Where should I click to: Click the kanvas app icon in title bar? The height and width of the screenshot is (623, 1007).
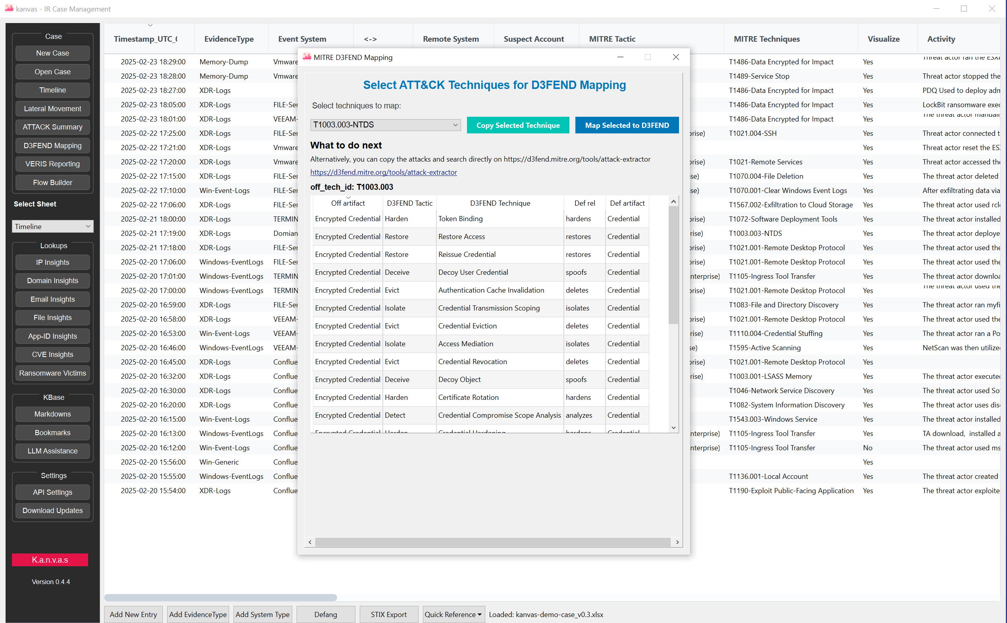click(9, 8)
